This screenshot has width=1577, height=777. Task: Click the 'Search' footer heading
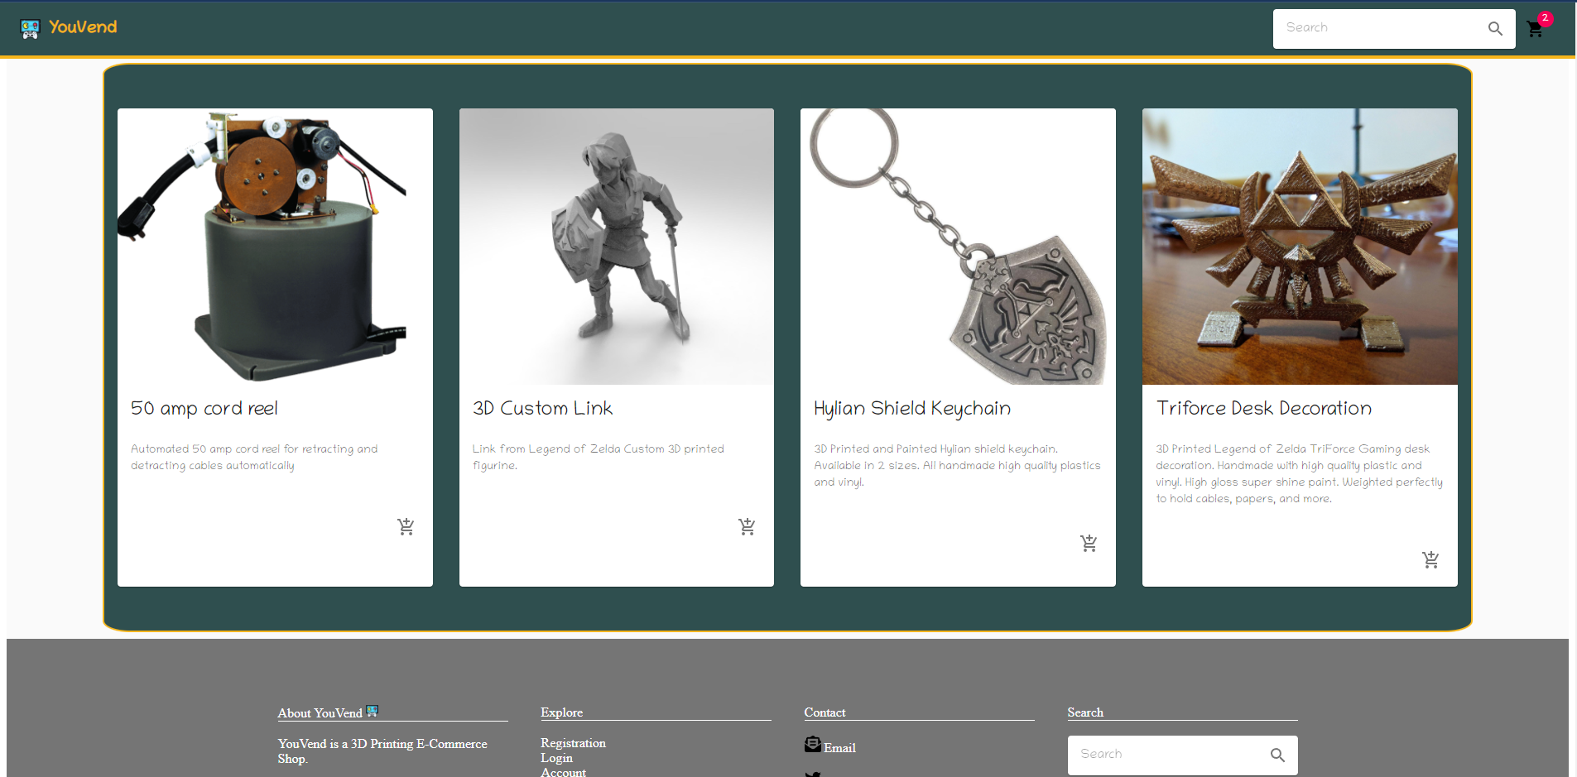click(x=1085, y=712)
